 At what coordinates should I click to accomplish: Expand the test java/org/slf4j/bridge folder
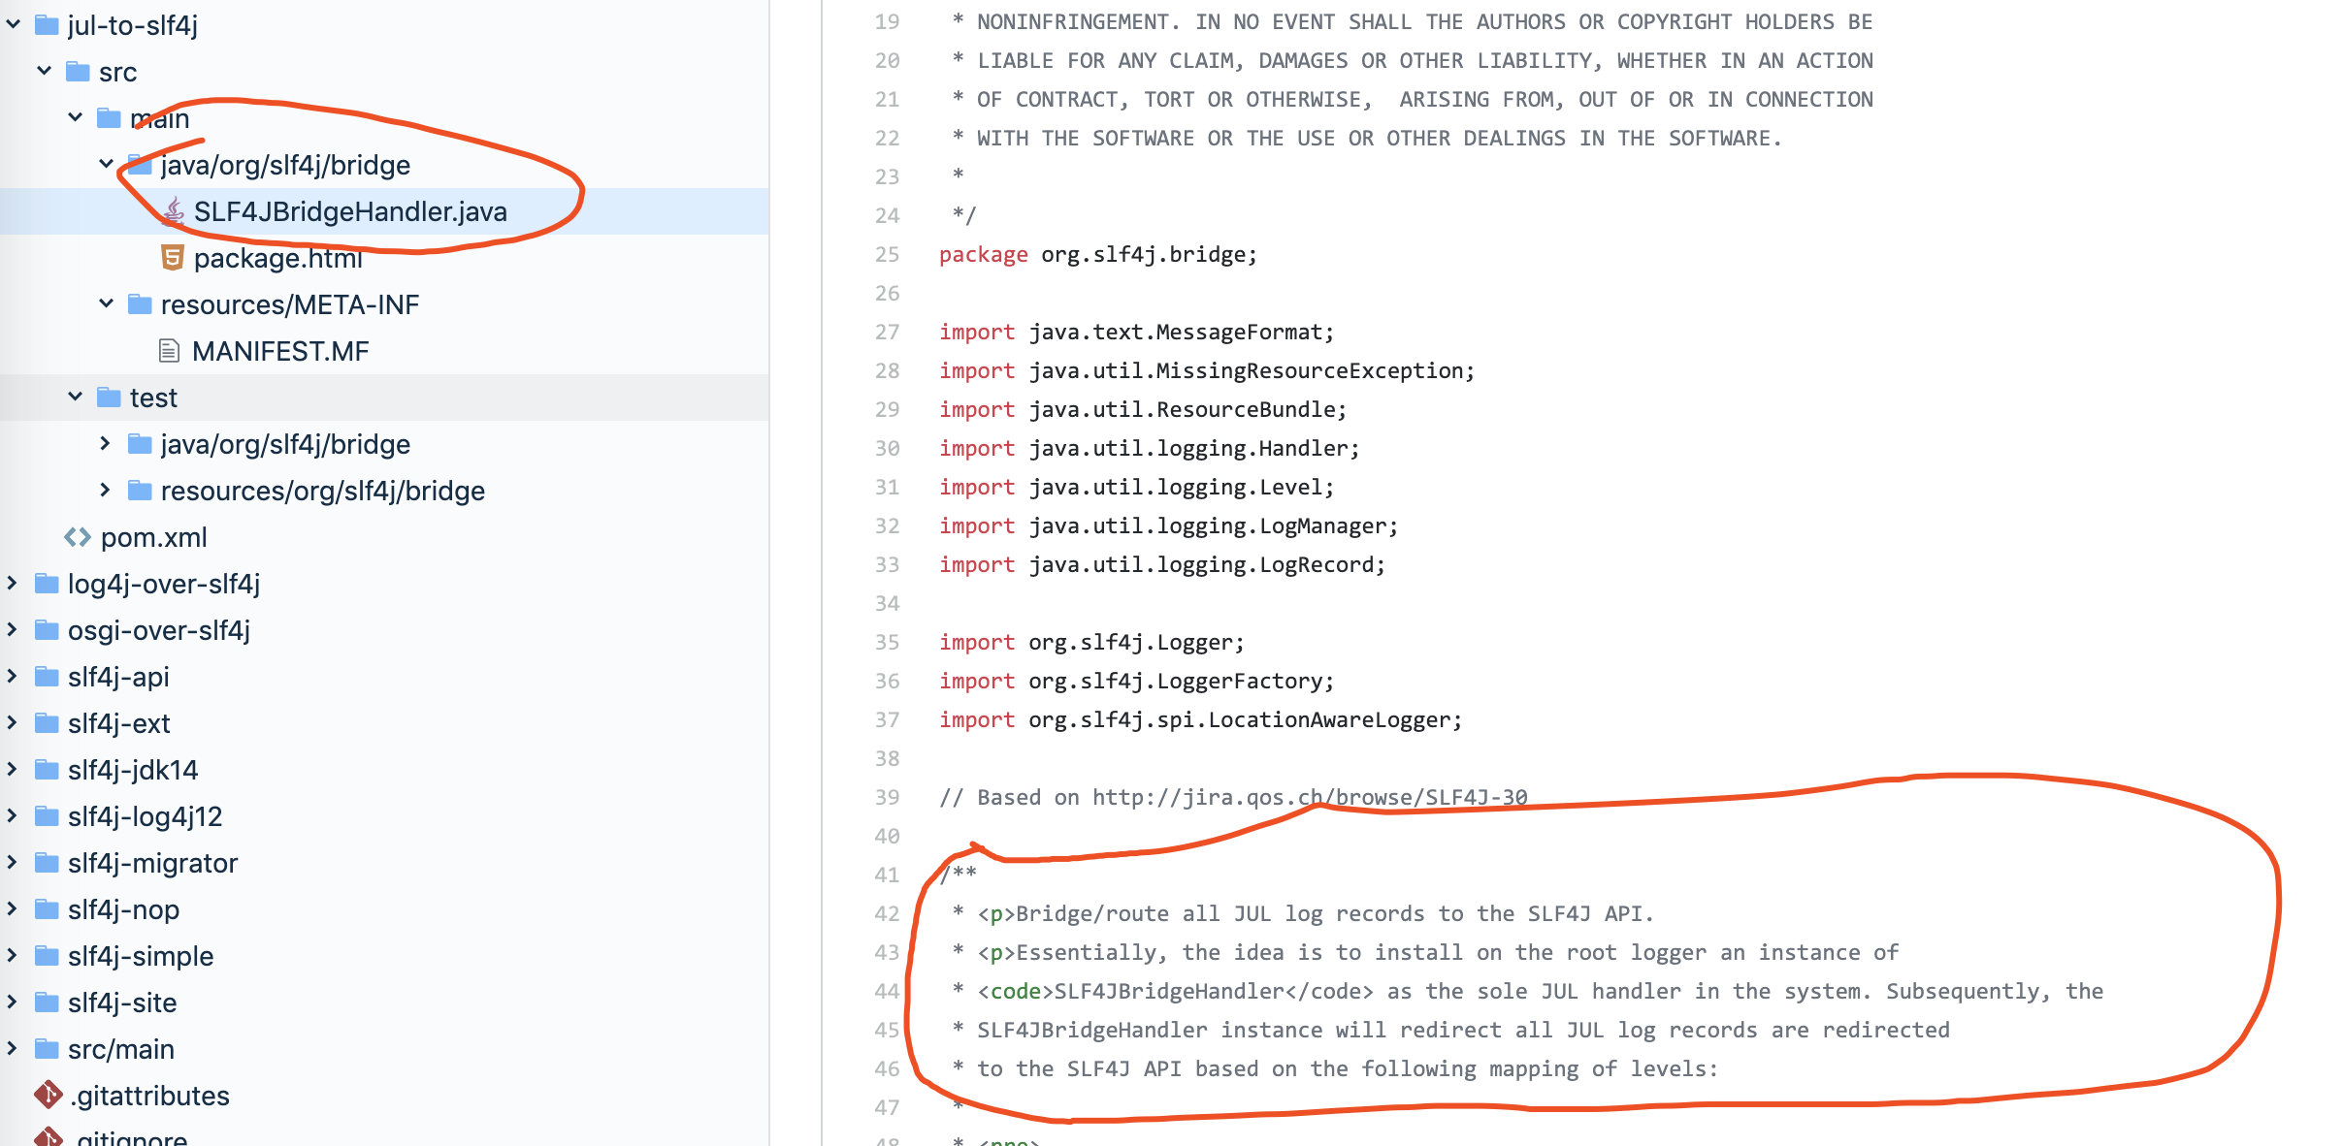[x=106, y=443]
